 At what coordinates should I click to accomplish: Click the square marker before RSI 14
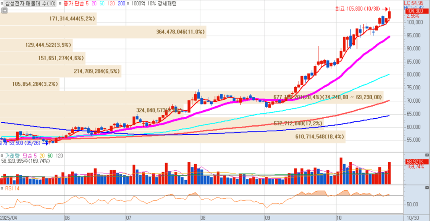[x=2, y=189]
